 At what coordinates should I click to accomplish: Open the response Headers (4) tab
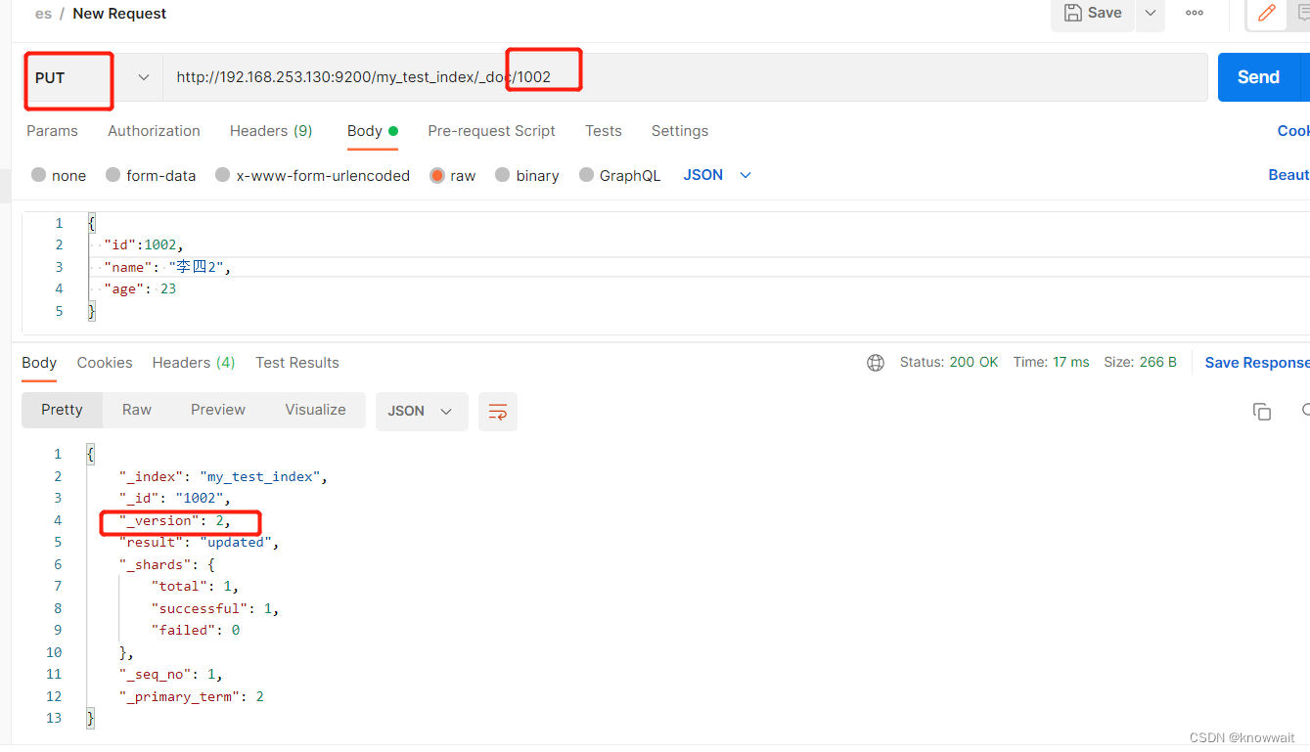point(194,363)
